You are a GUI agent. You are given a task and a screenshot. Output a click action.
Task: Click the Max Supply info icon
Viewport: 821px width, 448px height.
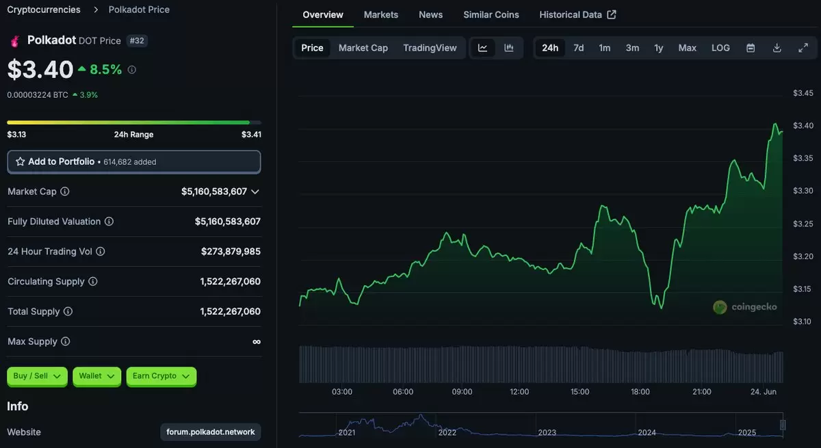pyautogui.click(x=65, y=341)
